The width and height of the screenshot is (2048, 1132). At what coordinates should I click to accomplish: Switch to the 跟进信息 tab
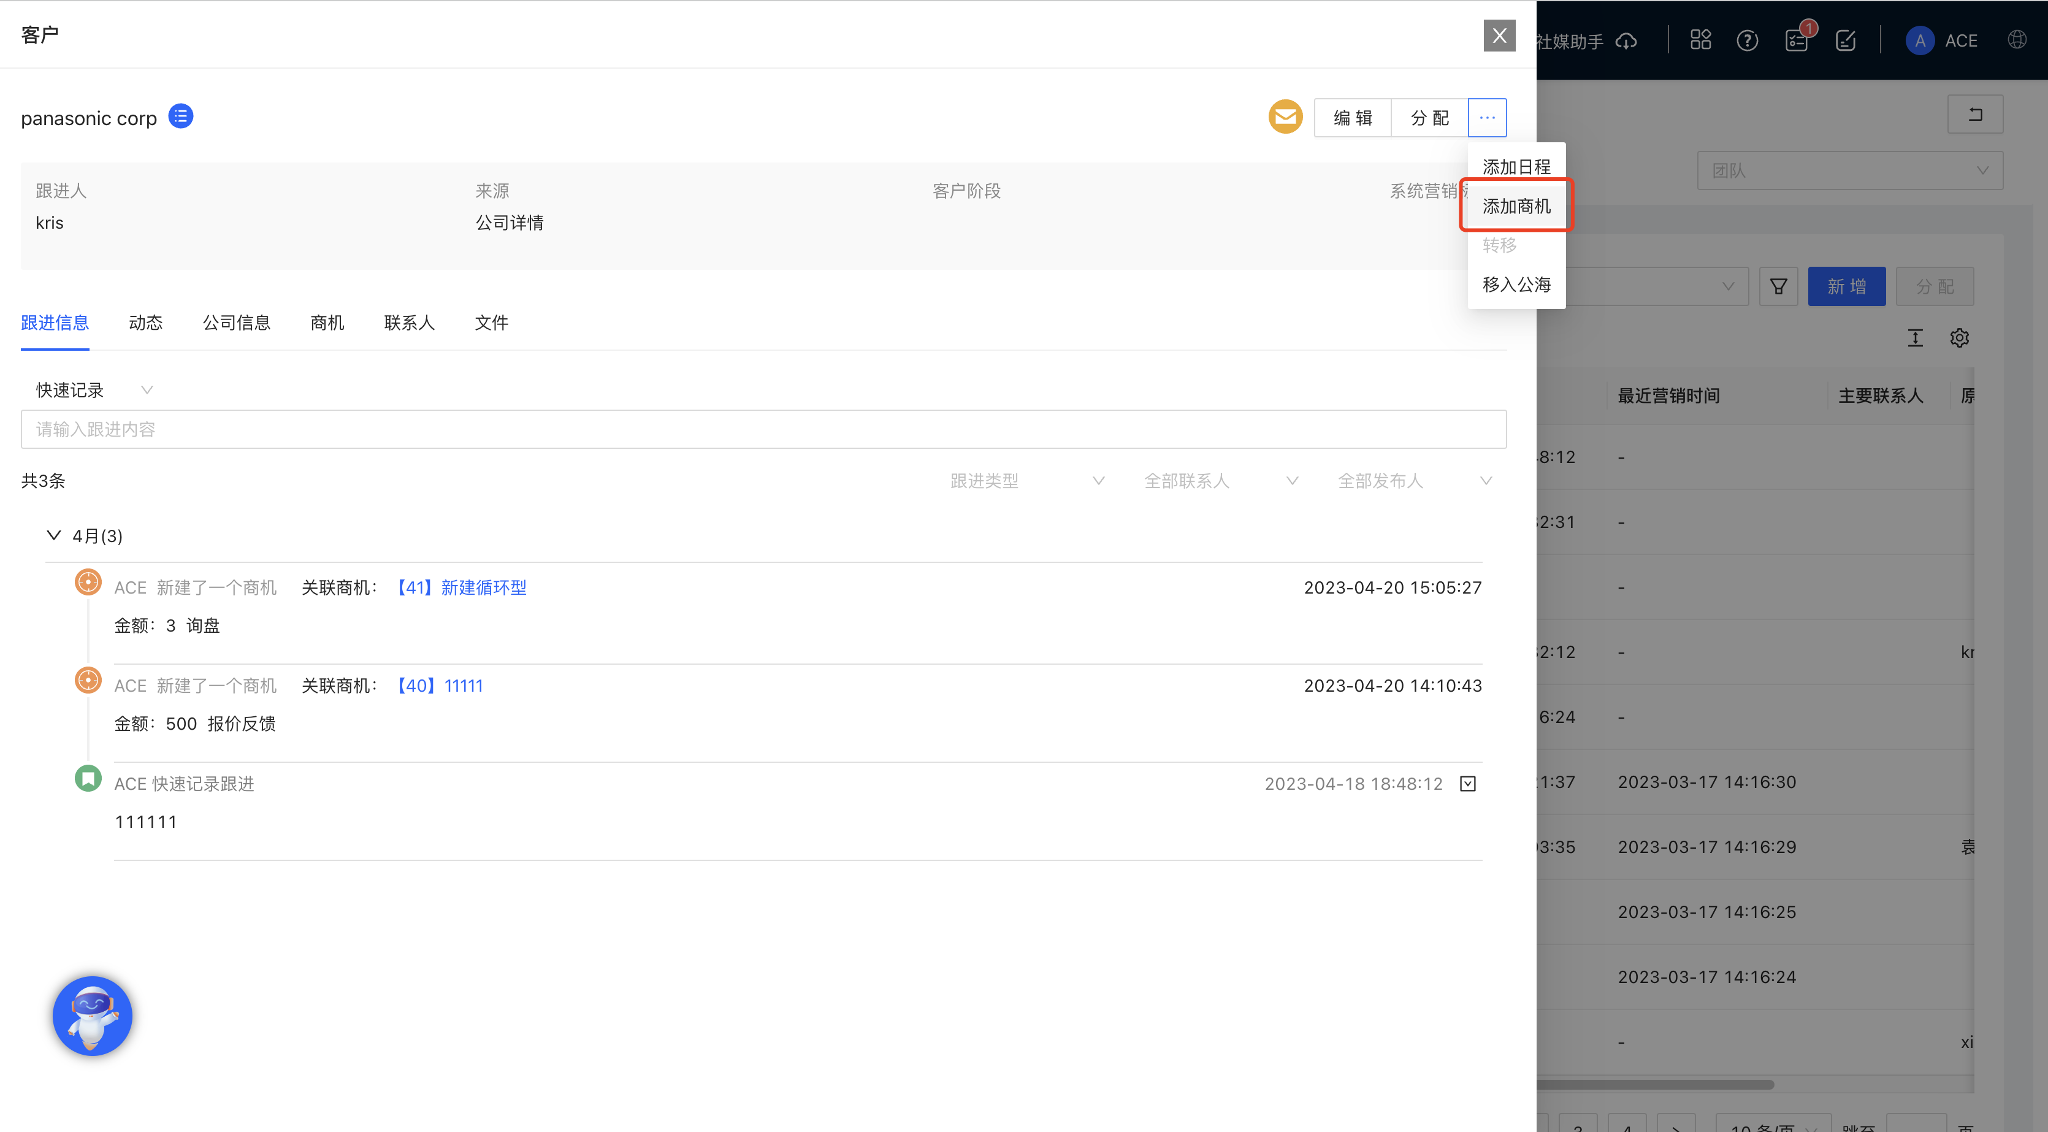55,322
